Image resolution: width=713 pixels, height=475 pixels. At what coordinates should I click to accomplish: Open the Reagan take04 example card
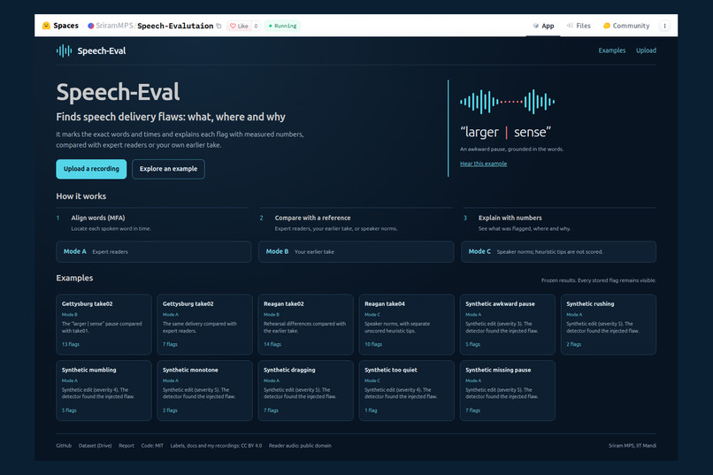[407, 325]
